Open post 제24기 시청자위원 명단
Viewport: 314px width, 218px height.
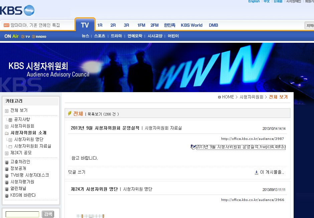pyautogui.click(x=94, y=189)
